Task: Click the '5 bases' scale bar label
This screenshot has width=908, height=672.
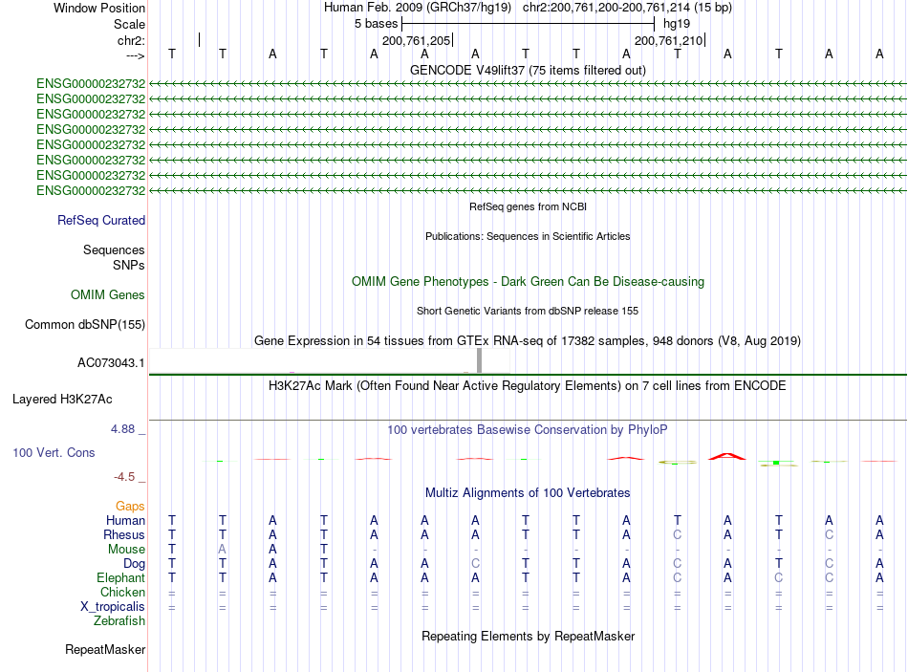Action: point(377,24)
